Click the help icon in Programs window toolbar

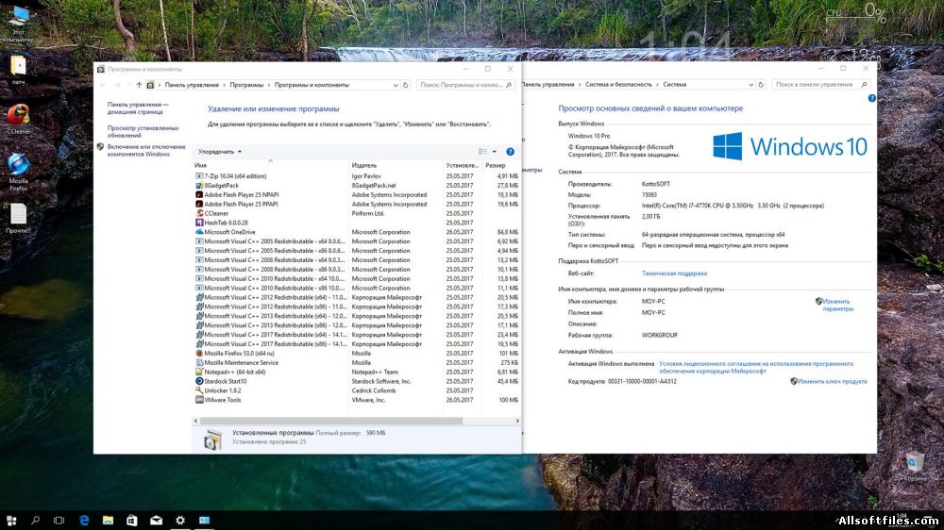coord(510,152)
